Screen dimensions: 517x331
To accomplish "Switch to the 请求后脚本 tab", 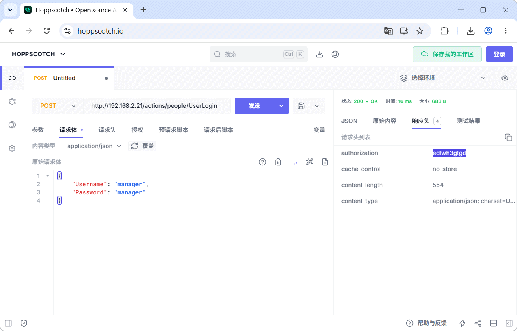I will [x=218, y=130].
